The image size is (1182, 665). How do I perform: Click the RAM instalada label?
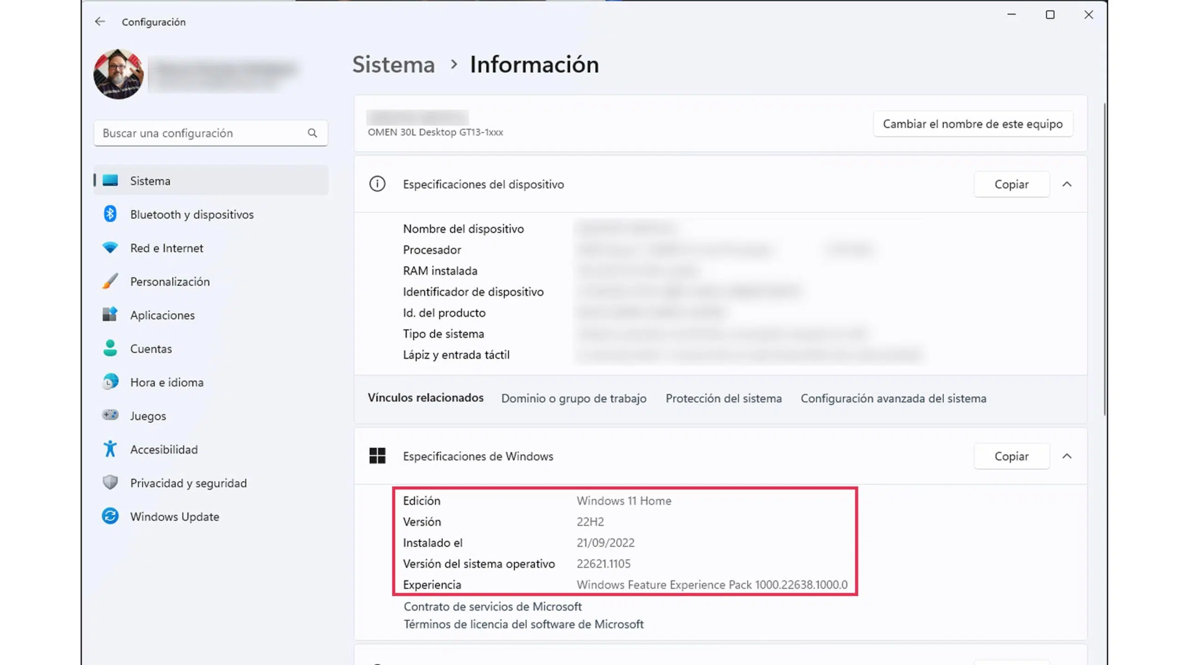pyautogui.click(x=440, y=271)
